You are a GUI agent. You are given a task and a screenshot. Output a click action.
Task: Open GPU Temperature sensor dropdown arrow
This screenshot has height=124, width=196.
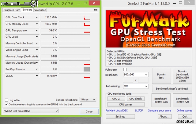coord(37,30)
